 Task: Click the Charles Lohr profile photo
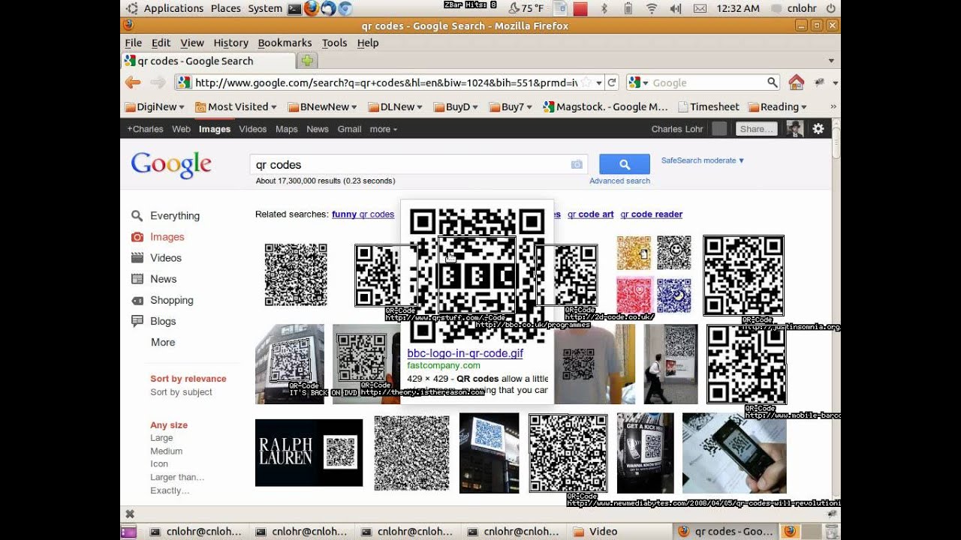tap(794, 129)
